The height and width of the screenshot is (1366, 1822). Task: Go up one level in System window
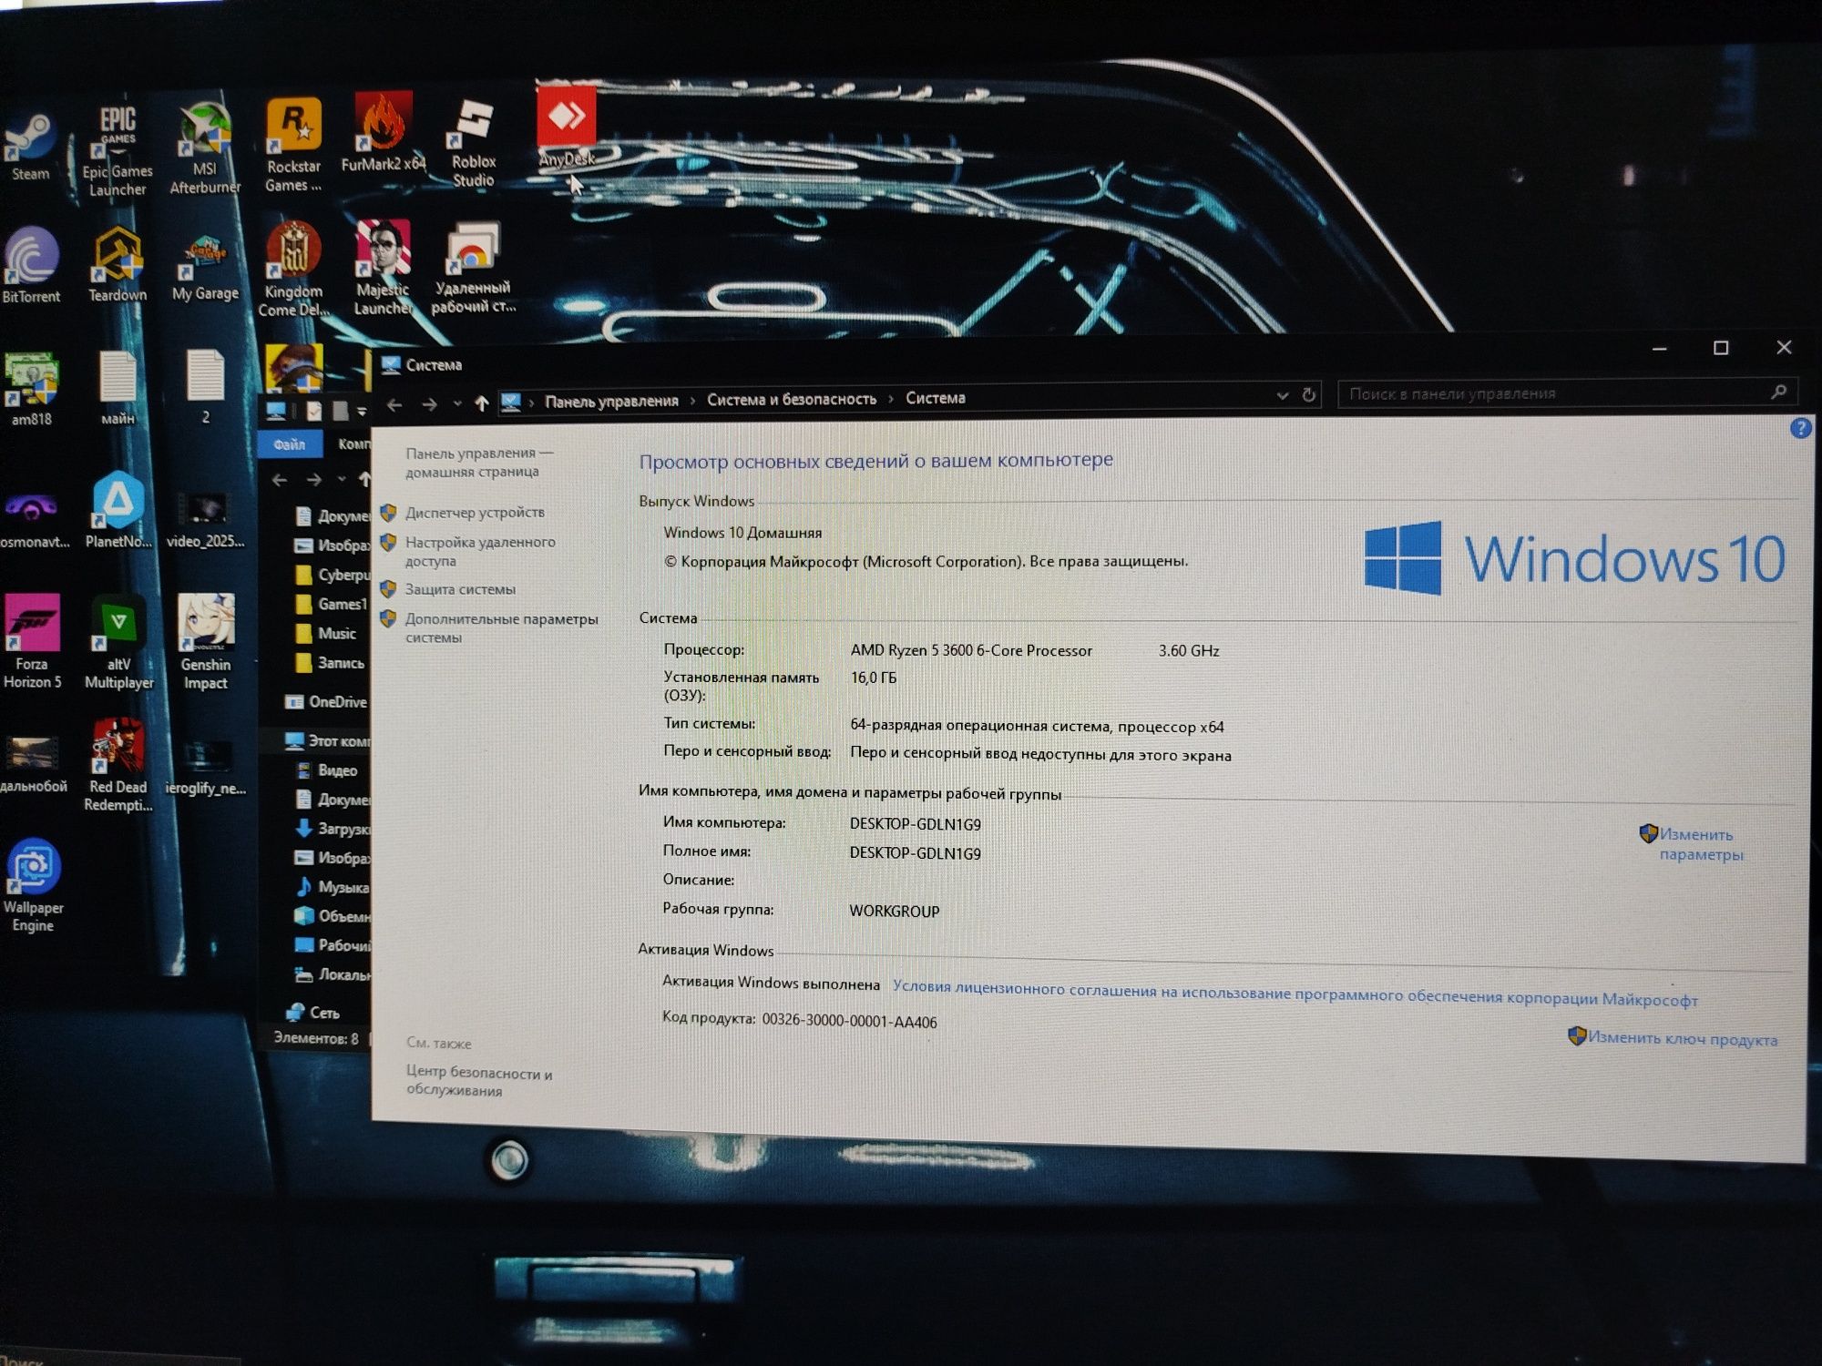(x=481, y=403)
